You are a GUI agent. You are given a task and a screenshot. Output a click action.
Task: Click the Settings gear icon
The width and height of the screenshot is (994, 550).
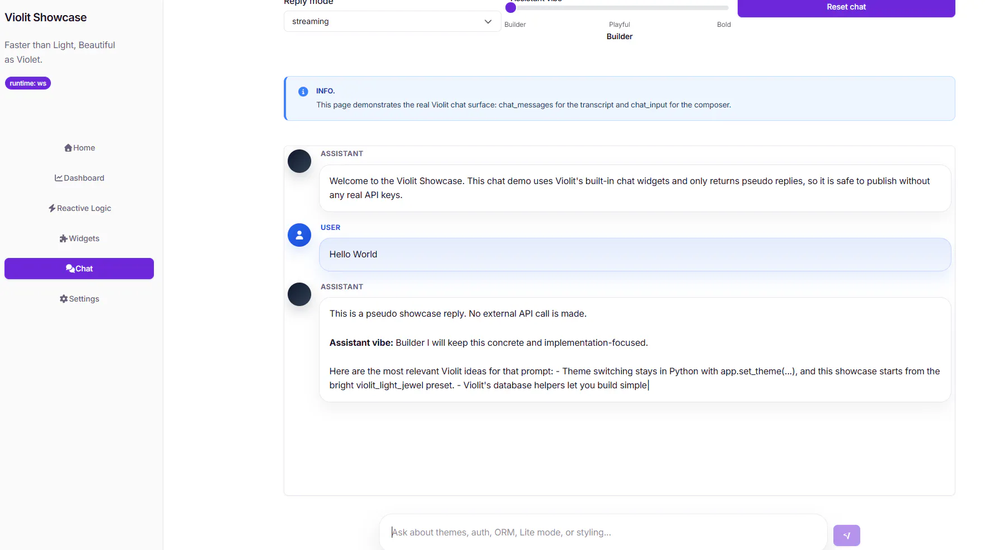[64, 299]
